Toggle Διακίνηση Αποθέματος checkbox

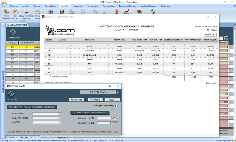[x=116, y=106]
